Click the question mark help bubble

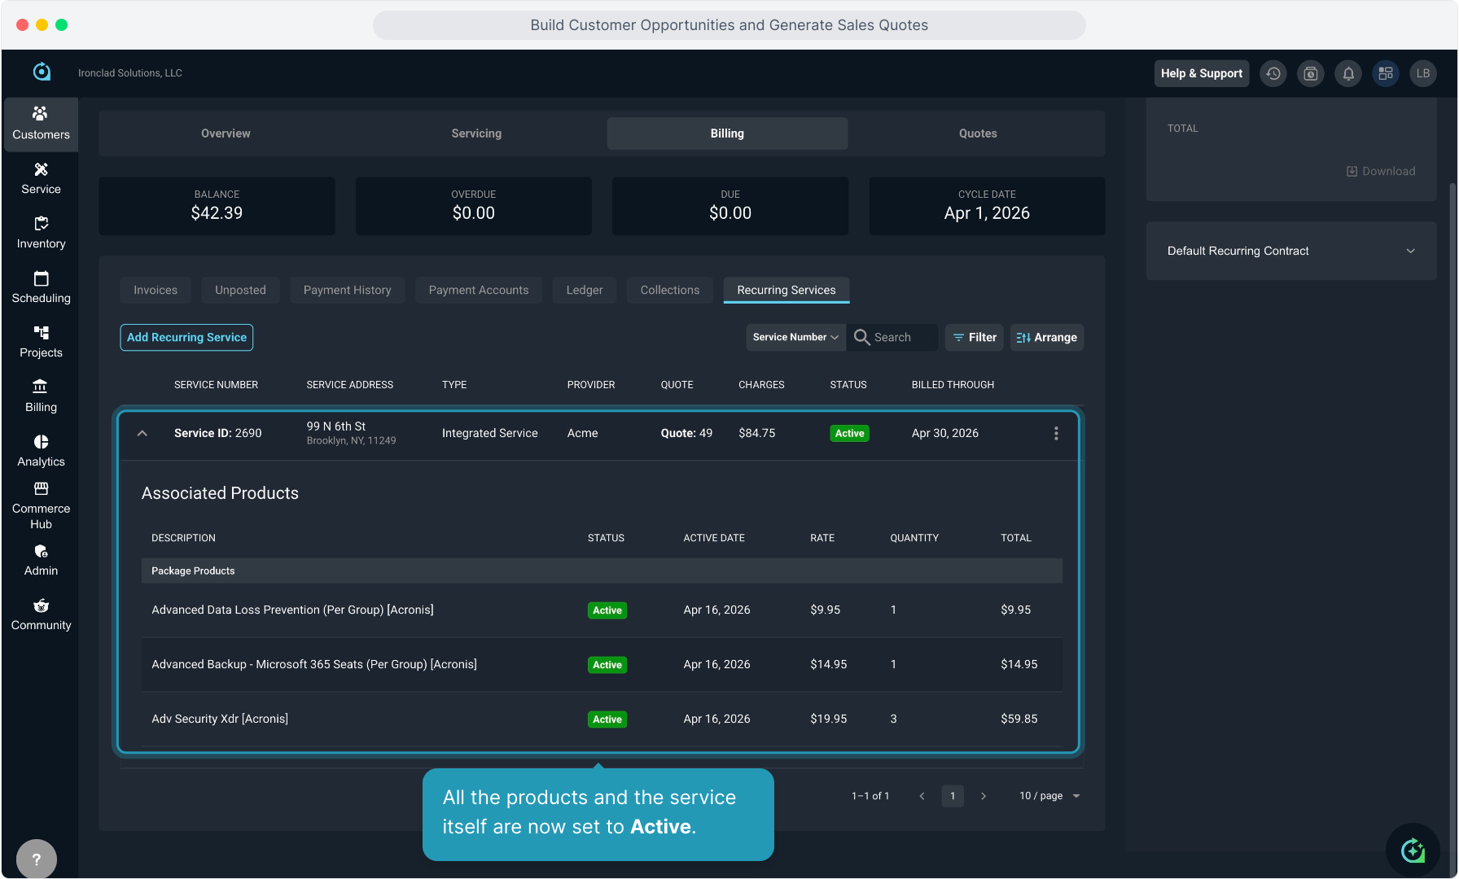(37, 859)
